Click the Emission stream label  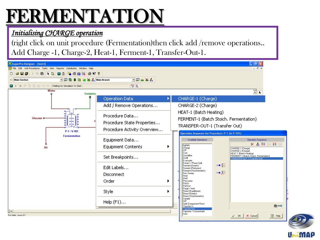click(x=90, y=94)
